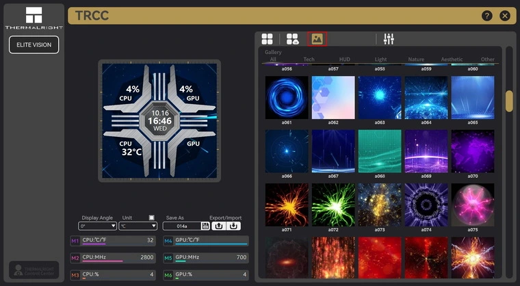Open the local themes grid view
The width and height of the screenshot is (520, 286).
click(x=267, y=39)
